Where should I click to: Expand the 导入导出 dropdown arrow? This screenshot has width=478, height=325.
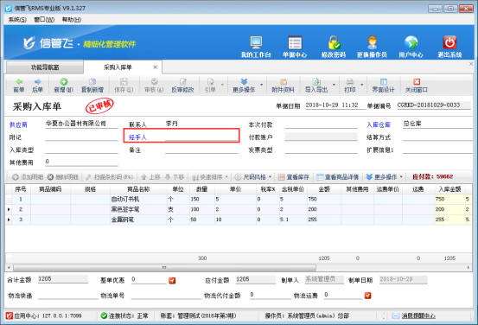[x=334, y=85]
